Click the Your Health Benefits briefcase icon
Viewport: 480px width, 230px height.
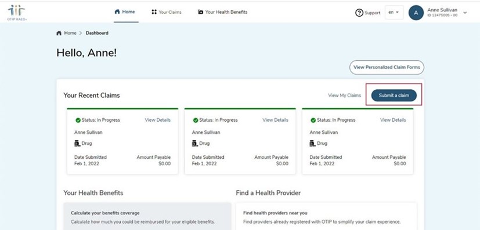[x=200, y=12]
